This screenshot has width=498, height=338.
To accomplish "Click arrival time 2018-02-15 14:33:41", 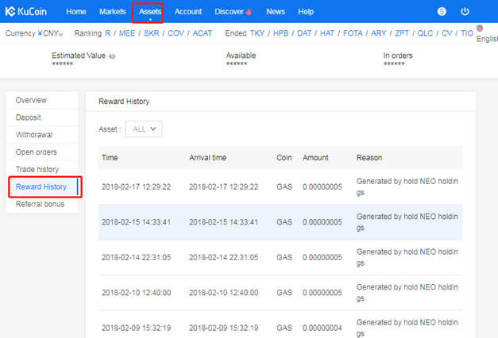I will (224, 222).
